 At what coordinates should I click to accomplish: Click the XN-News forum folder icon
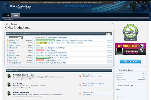[x=10, y=84]
